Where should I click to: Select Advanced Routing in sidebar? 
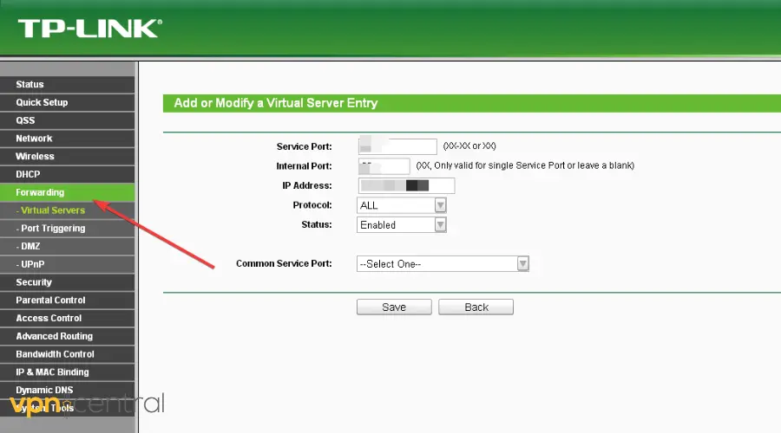[x=67, y=336]
